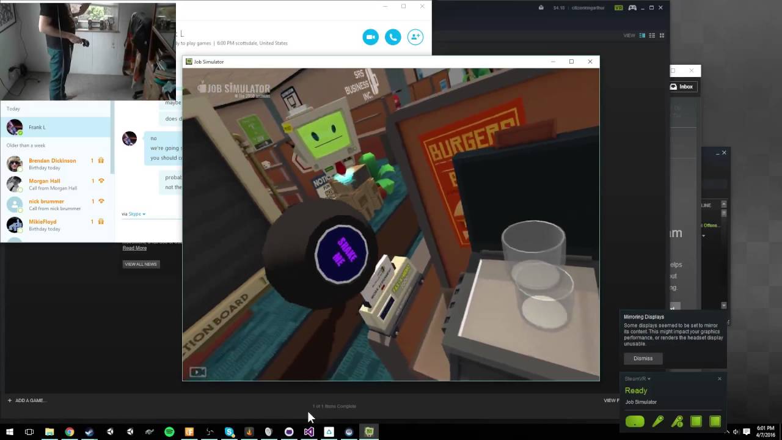Open MikieFloyd contact in Skype
This screenshot has width=782, height=440.
tap(55, 225)
